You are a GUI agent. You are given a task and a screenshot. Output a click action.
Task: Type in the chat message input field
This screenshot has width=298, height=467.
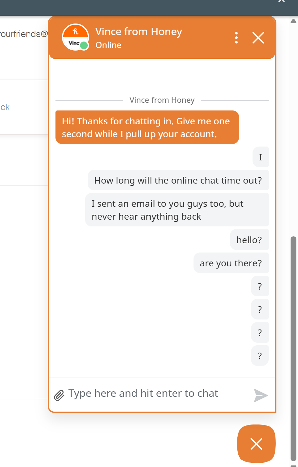[x=158, y=394]
